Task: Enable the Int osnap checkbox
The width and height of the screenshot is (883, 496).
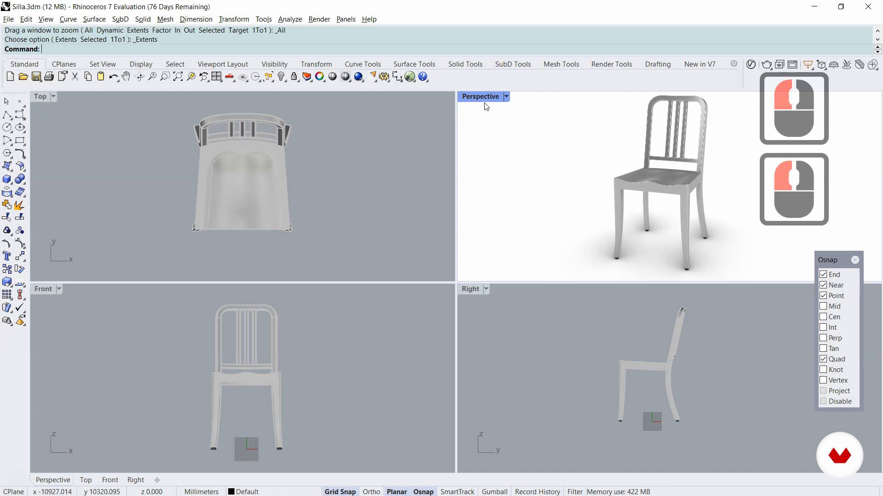Action: coord(823,327)
